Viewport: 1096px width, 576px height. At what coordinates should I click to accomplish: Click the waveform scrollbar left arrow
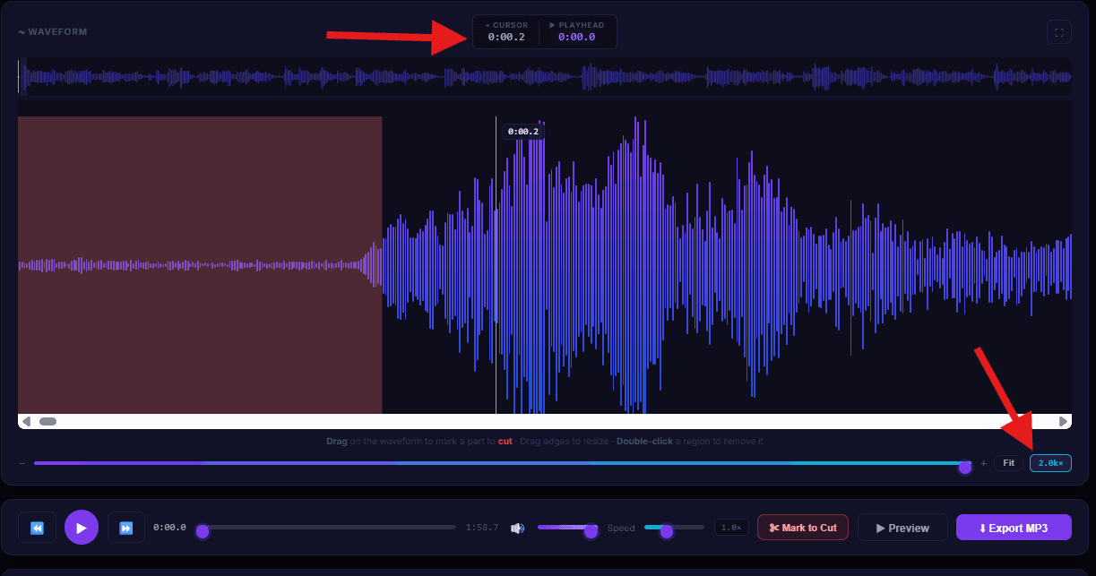coord(26,421)
